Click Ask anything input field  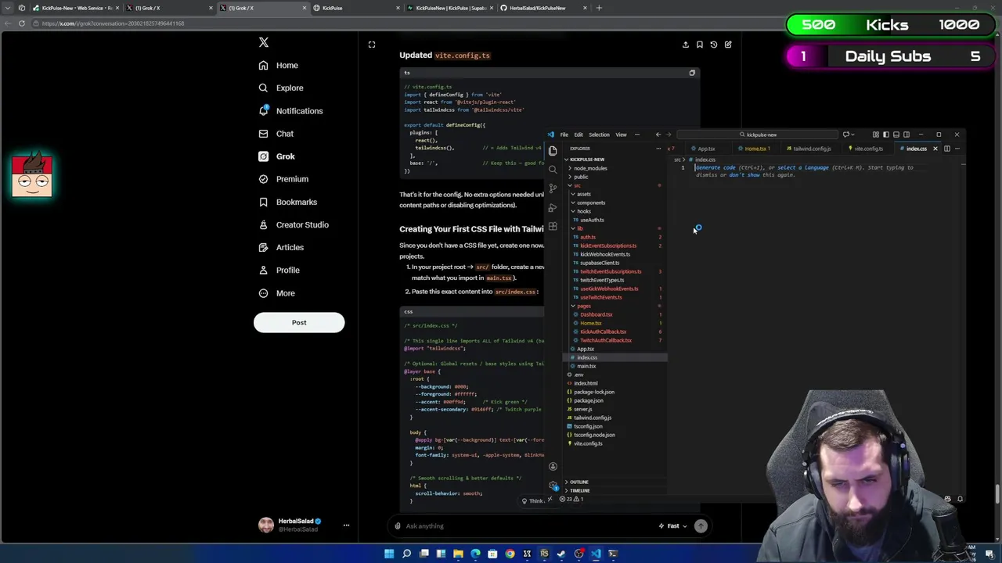(529, 526)
